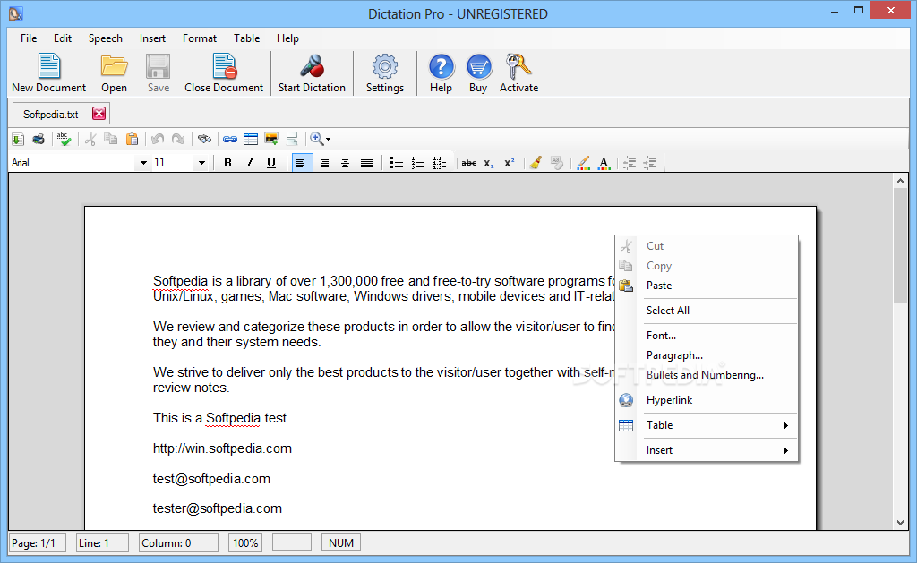Open the File menu
Image resolution: width=917 pixels, height=563 pixels.
pyautogui.click(x=29, y=38)
